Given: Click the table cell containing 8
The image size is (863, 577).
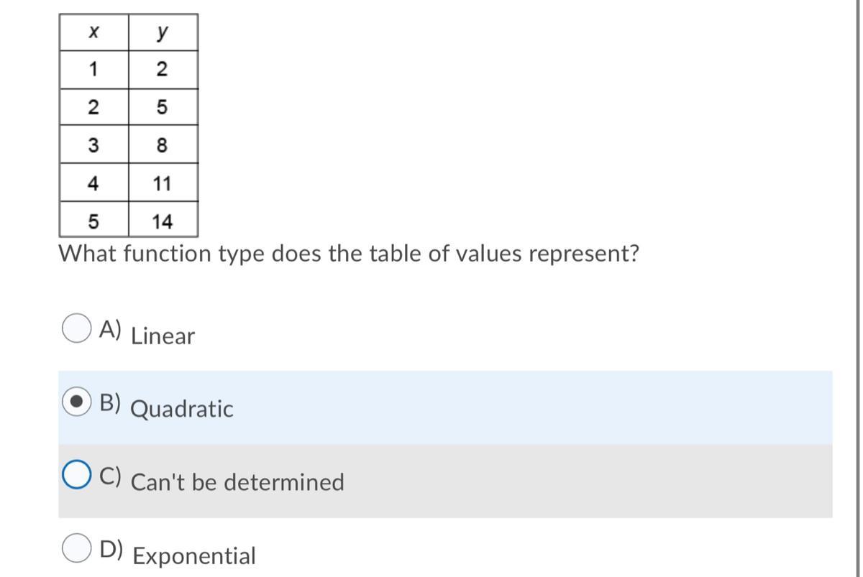Looking at the screenshot, I should tap(163, 145).
